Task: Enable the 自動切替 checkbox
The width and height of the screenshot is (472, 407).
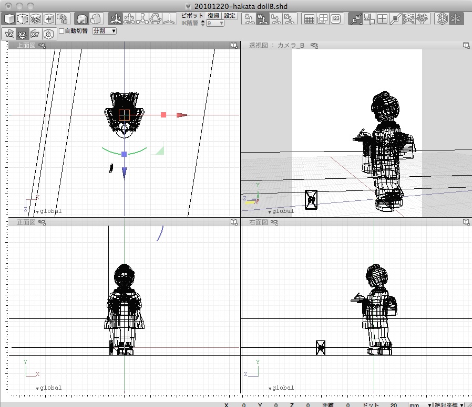Action: pos(61,30)
